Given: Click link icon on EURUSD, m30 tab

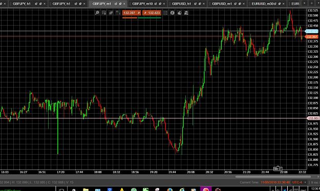Looking at the screenshot, I should 280,4.
